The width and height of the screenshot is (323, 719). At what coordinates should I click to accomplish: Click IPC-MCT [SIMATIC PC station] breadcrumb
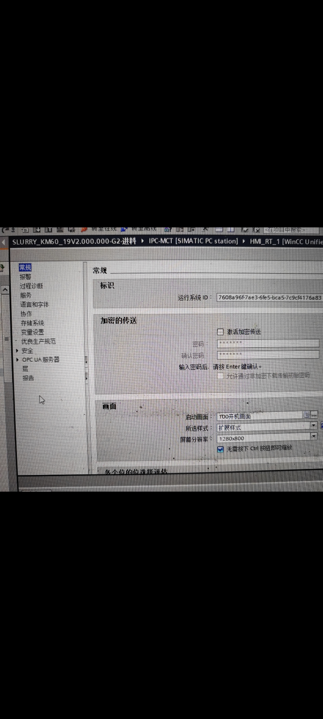tap(193, 241)
